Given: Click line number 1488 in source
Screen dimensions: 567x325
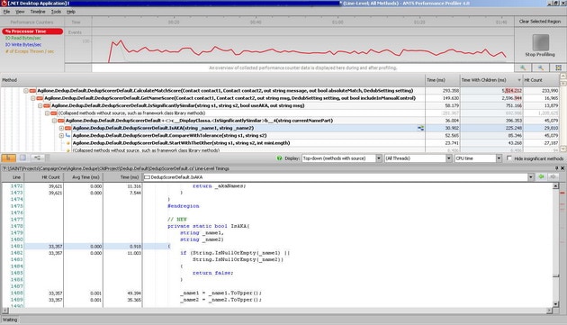Looking at the screenshot, I should [16, 293].
